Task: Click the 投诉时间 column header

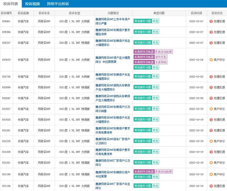Action: point(196,13)
